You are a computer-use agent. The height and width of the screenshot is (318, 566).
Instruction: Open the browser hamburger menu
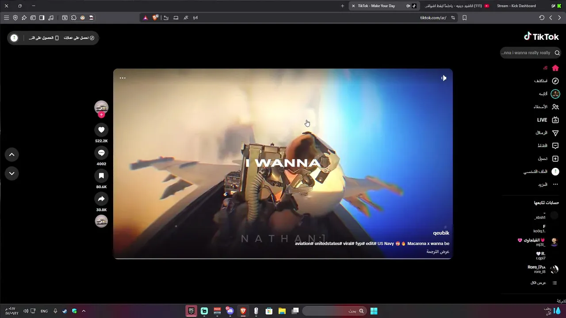pyautogui.click(x=6, y=18)
